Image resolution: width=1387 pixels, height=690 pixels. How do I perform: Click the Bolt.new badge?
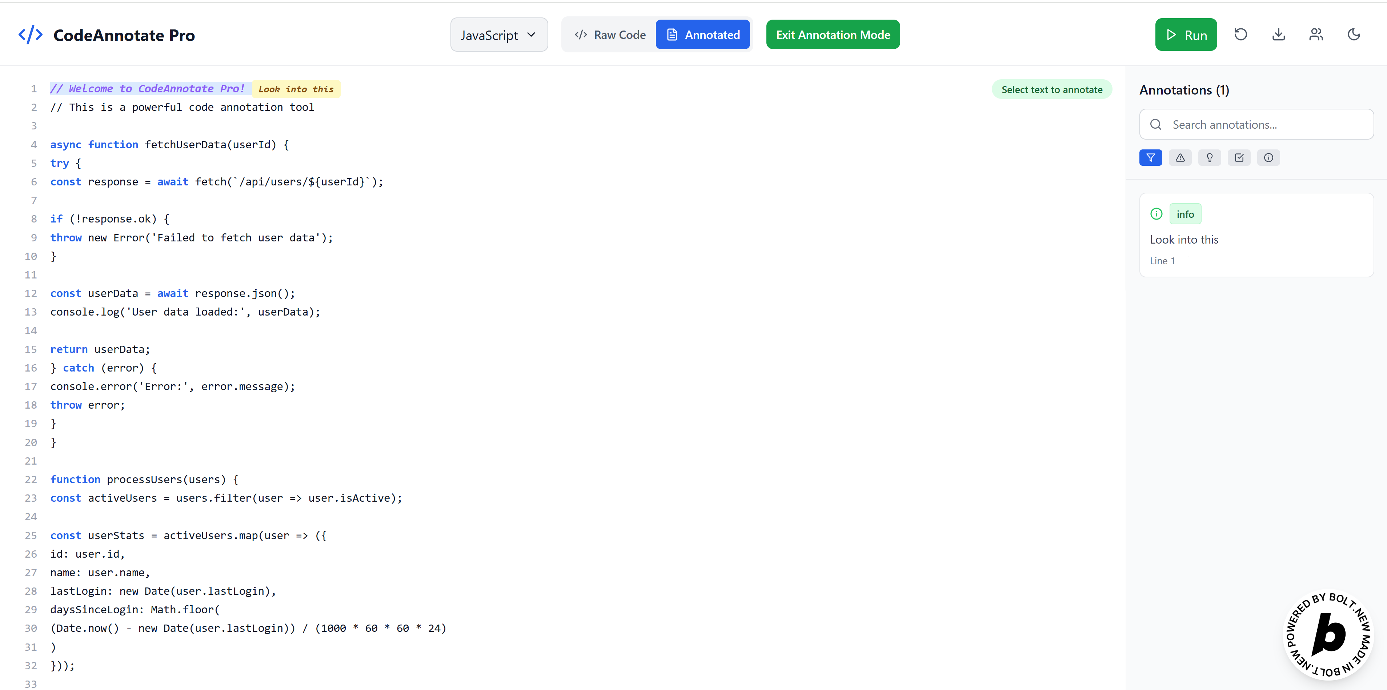(1329, 635)
